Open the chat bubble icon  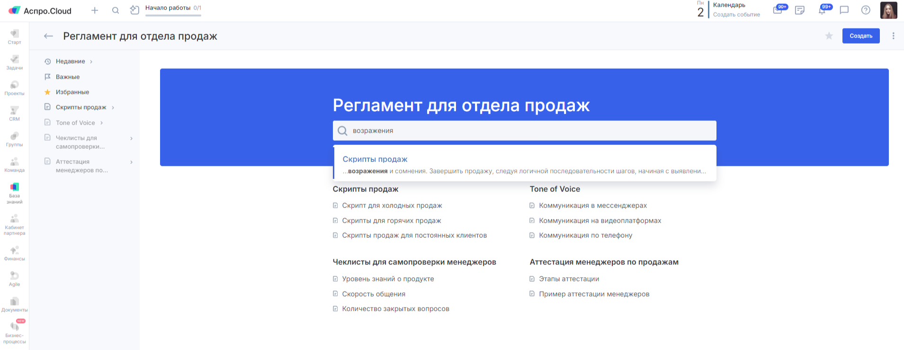coord(844,10)
